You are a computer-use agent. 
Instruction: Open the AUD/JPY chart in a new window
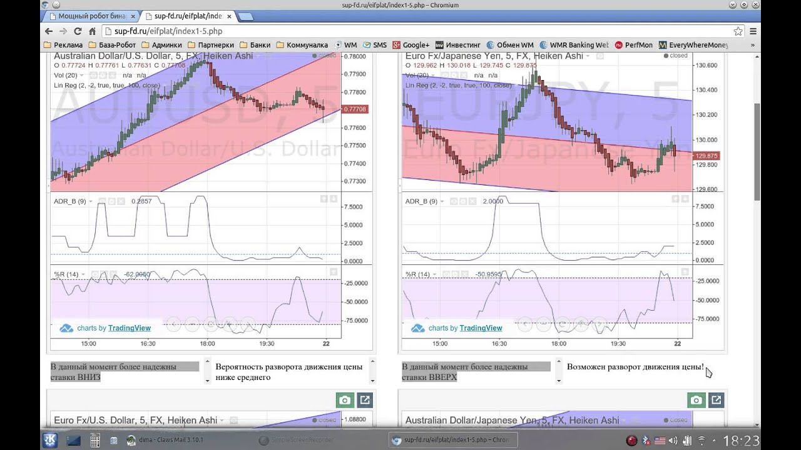point(717,400)
